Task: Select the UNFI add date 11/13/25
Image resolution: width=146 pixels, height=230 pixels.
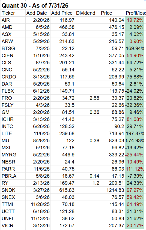Action: point(38,219)
